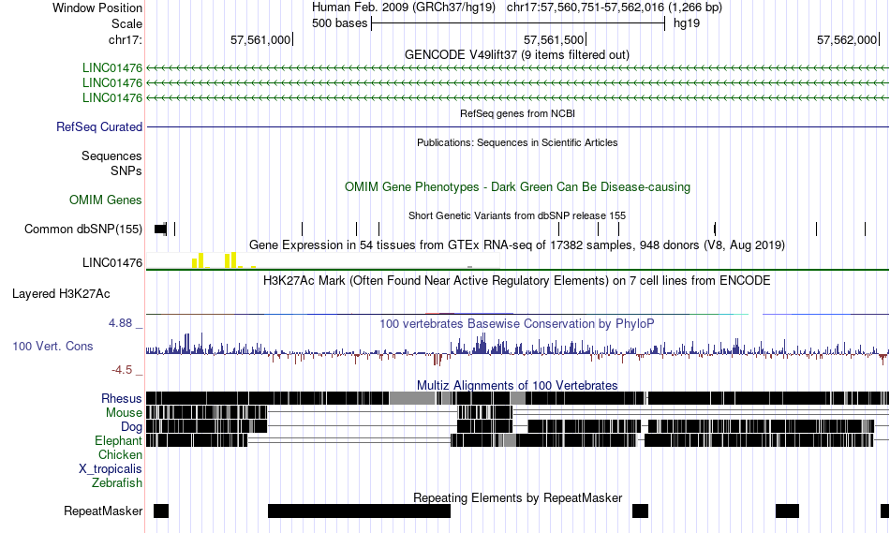Click the 100 Vert. Cons track label
Screen dimensions: 890x533
pos(52,347)
